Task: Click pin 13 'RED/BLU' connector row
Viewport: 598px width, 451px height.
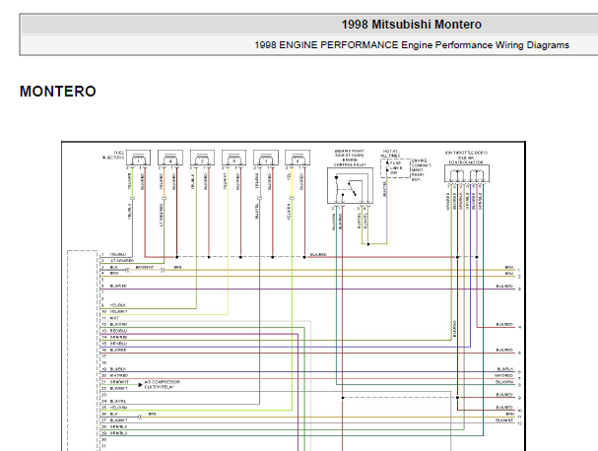Action: pos(114,331)
